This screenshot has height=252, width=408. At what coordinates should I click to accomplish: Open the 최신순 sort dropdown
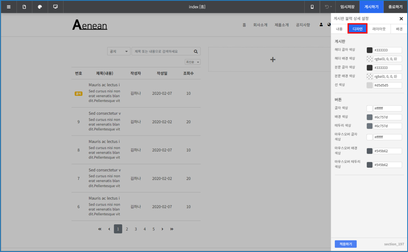193,62
